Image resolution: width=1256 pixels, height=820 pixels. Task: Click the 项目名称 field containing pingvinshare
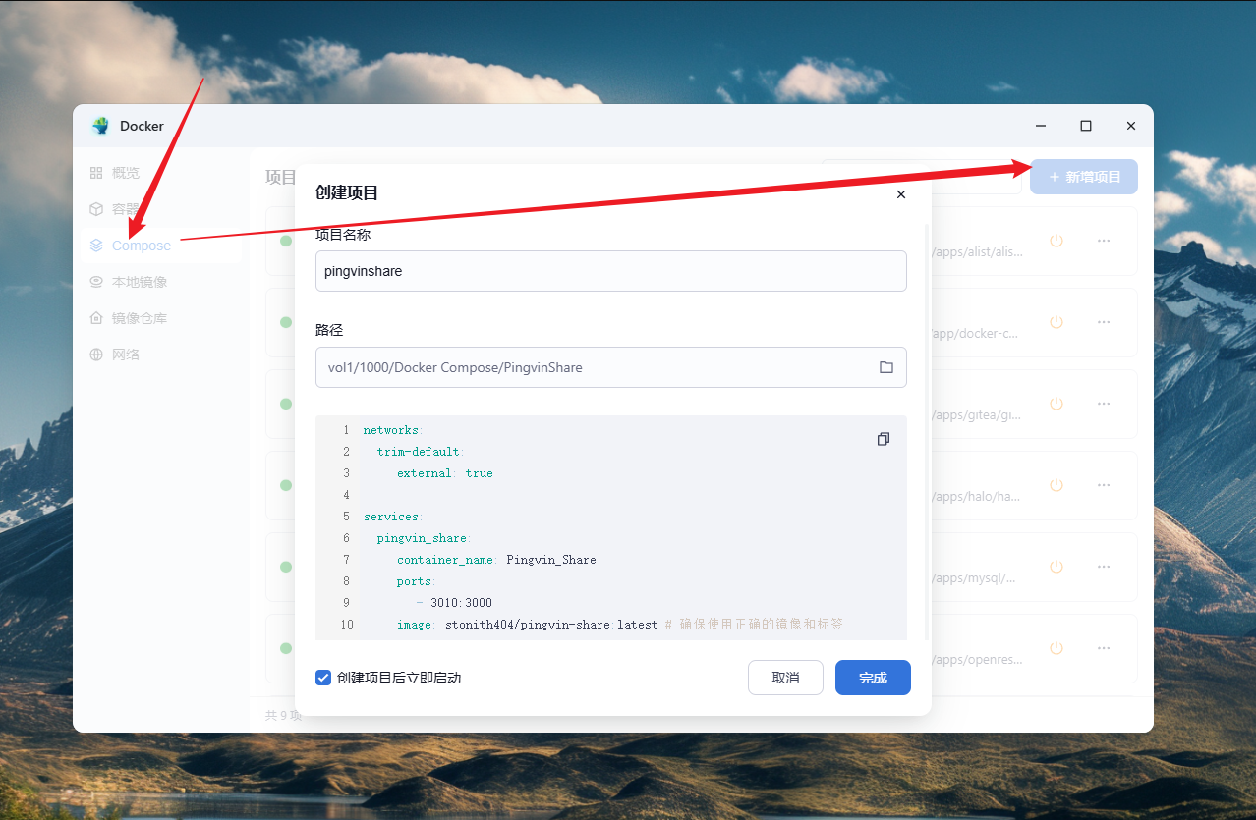610,271
